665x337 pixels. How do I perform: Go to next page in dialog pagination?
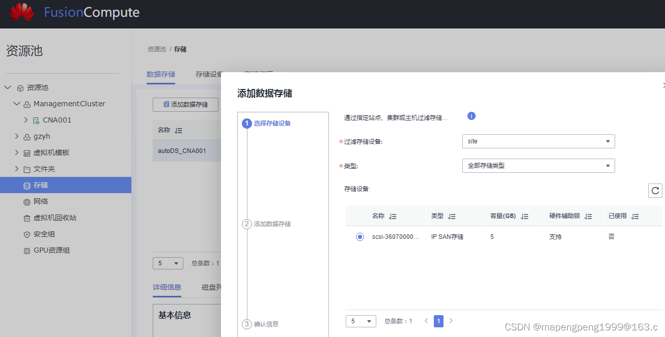coord(451,321)
